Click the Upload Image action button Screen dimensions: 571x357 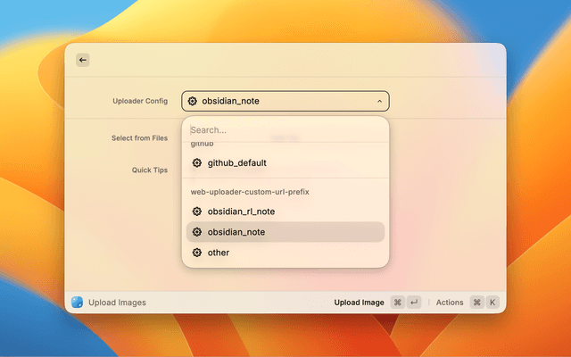pos(359,303)
